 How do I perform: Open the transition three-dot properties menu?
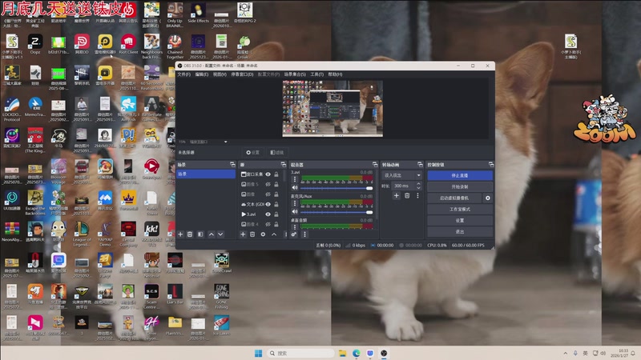coord(417,196)
